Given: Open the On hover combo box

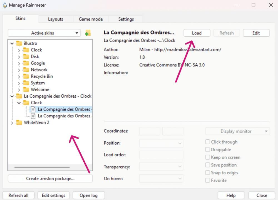Looking at the screenshot, I should click(161, 178).
